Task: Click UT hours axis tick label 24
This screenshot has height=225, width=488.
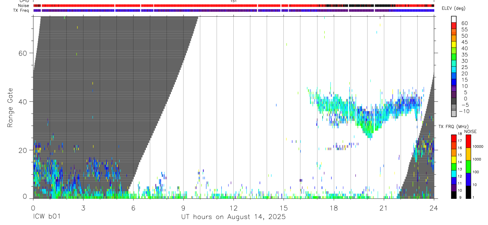Action: [434, 208]
